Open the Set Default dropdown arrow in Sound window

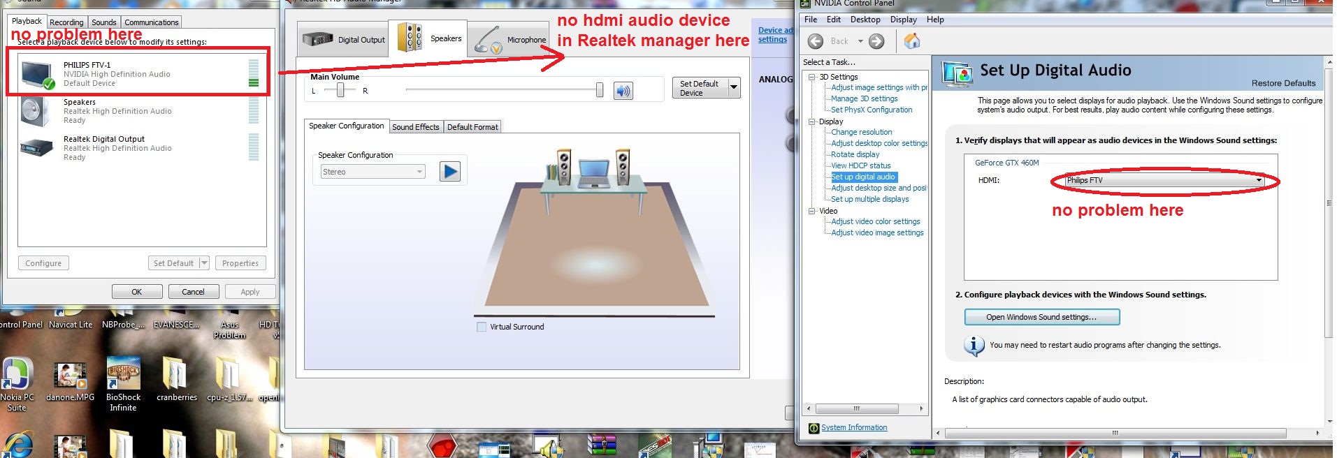point(204,263)
